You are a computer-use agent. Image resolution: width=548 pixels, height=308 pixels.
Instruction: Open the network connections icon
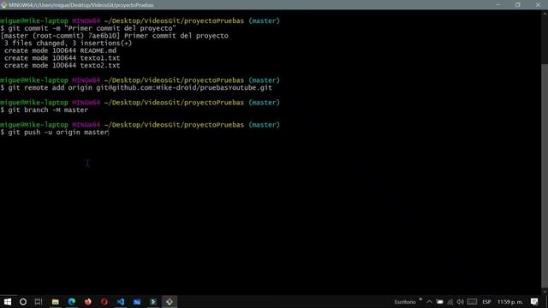[x=450, y=302]
